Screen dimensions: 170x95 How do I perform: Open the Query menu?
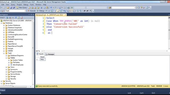[x=13, y=5]
